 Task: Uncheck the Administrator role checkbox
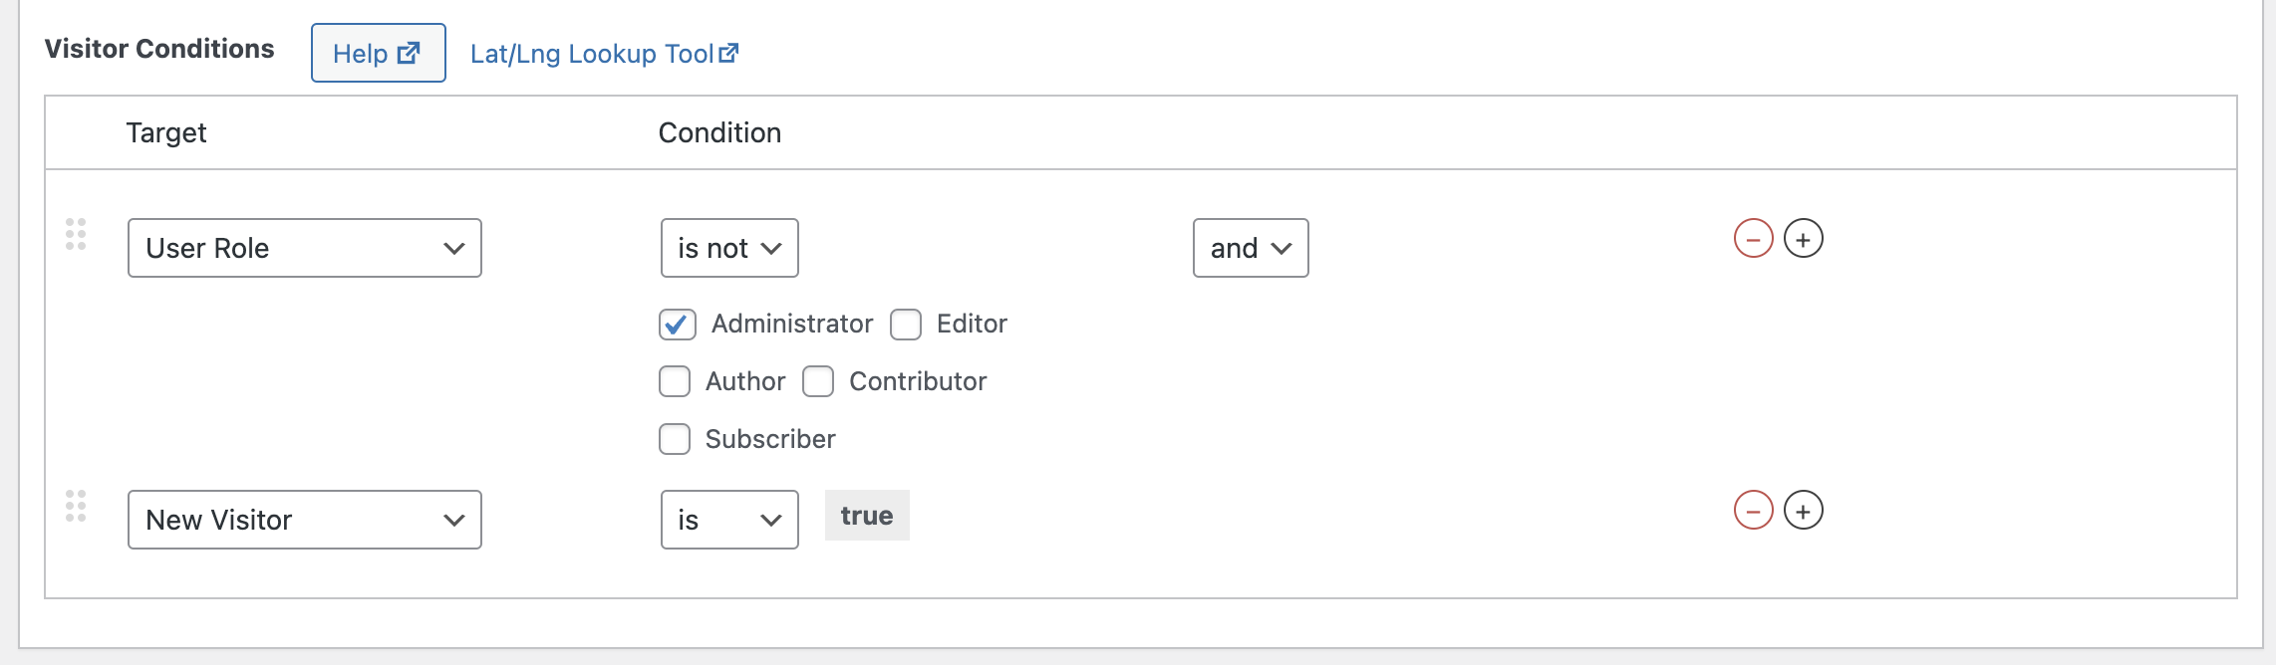tap(677, 324)
